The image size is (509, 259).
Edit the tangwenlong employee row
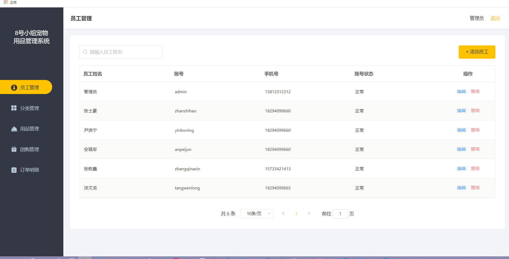[461, 188]
